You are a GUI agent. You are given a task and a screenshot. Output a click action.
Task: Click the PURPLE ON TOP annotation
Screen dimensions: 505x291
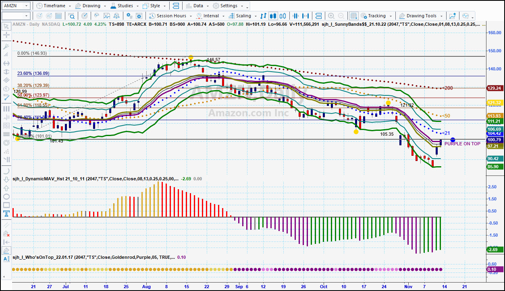pyautogui.click(x=462, y=144)
